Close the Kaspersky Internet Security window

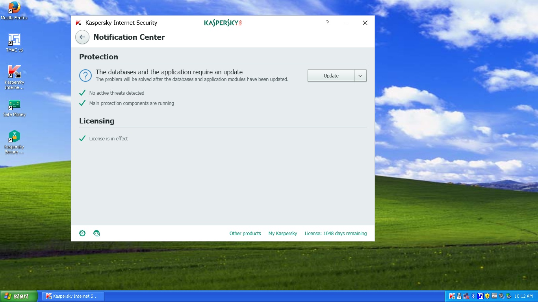point(365,23)
